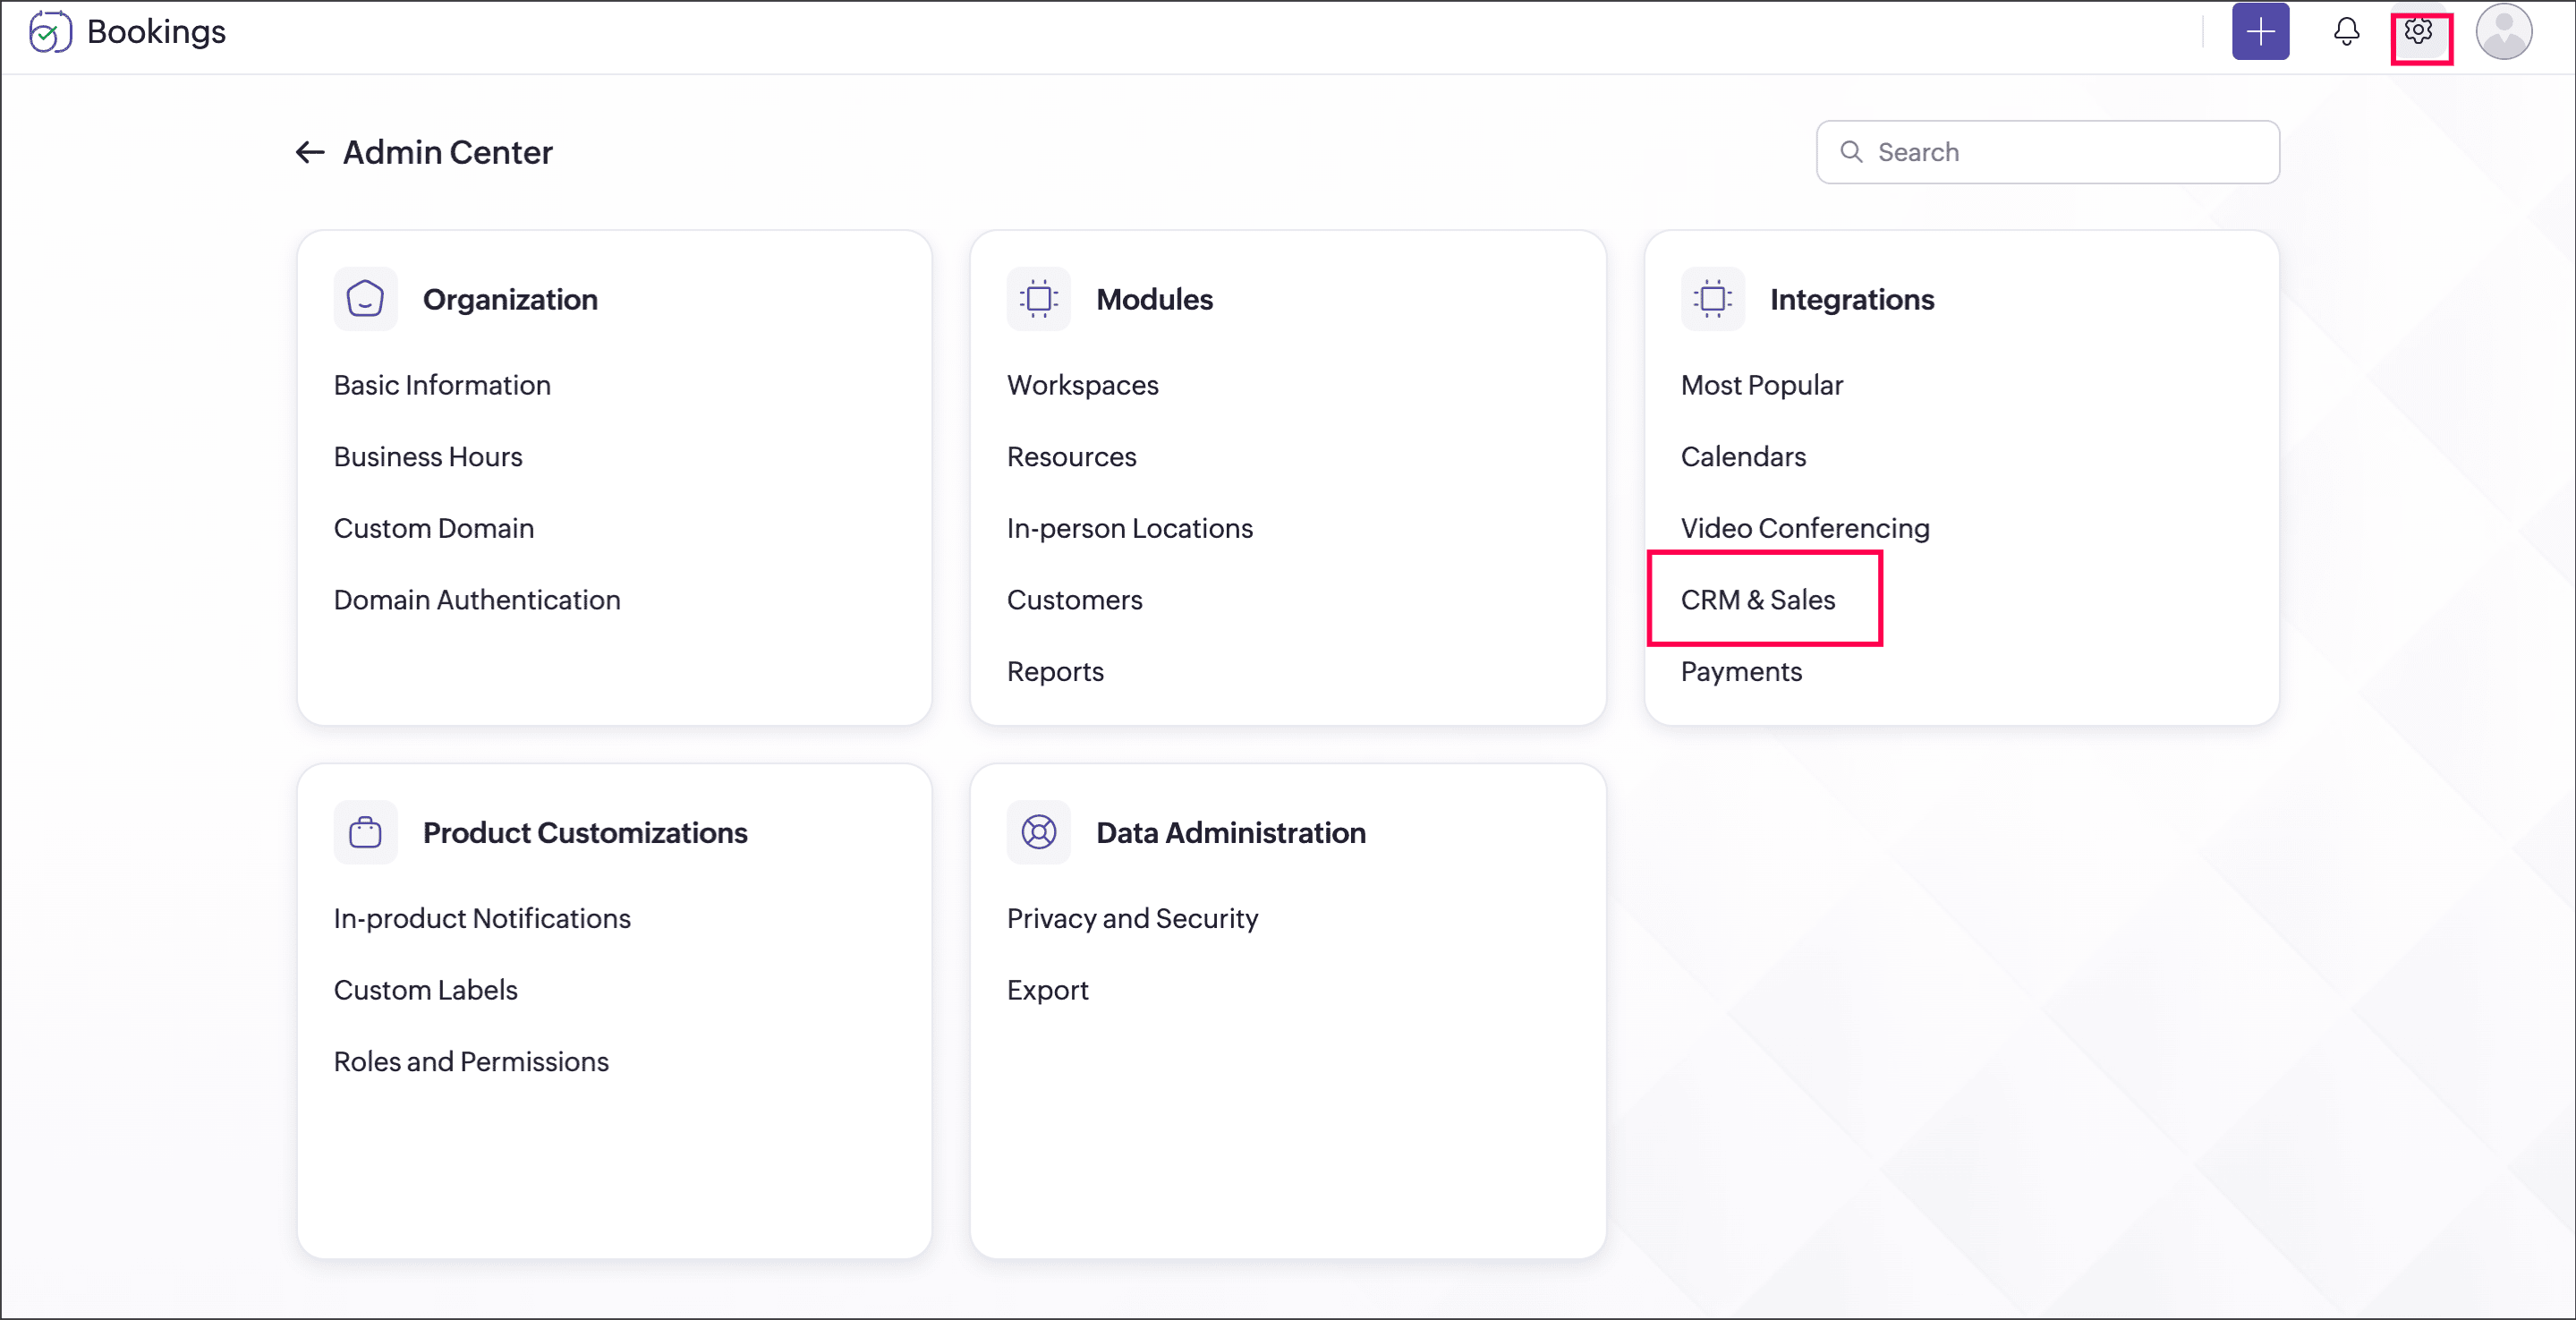This screenshot has width=2576, height=1320.
Task: Click the Product Customizations bag icon
Action: (365, 832)
